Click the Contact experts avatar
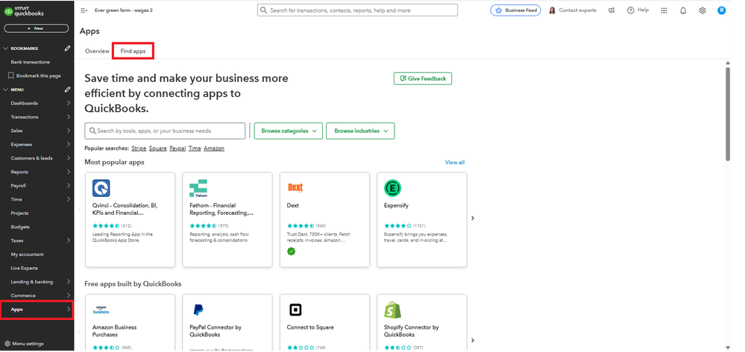This screenshot has height=352, width=745. pyautogui.click(x=552, y=10)
